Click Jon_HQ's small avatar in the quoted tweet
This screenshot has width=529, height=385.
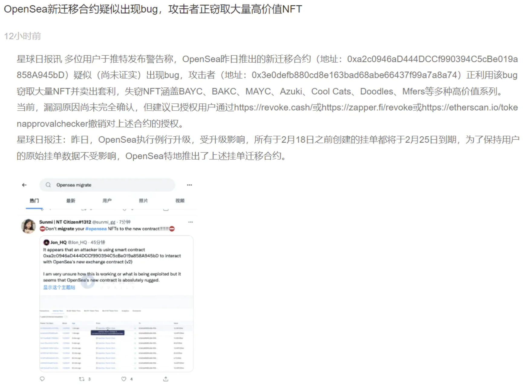pos(46,242)
